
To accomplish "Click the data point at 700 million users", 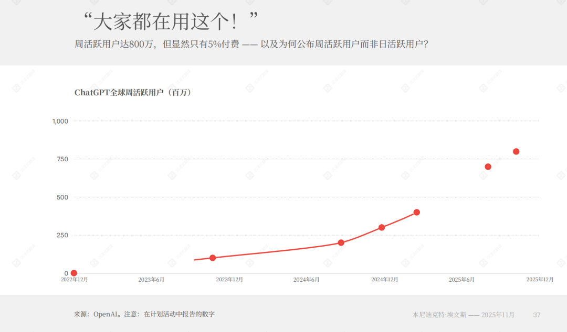I will (488, 167).
